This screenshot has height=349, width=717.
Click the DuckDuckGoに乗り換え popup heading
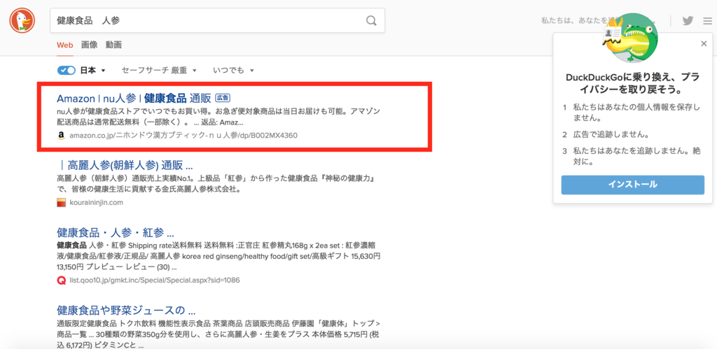coord(632,83)
